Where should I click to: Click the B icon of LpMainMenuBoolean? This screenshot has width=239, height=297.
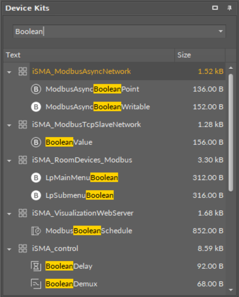point(36,178)
